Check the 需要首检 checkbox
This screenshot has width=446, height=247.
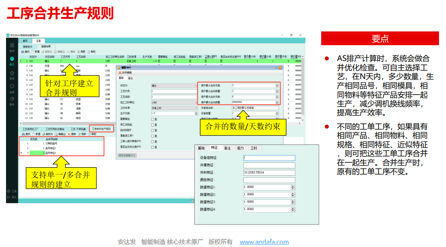click(152, 119)
